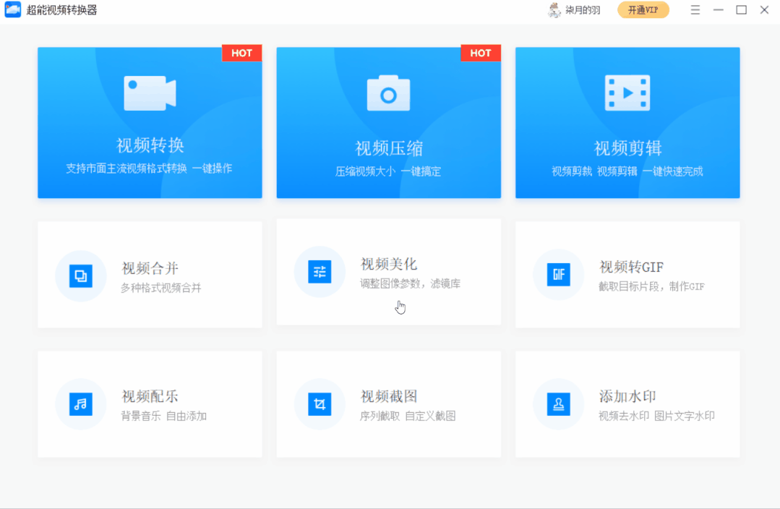Select the Video Convert camera icon
Screen dimensions: 780x509
tap(150, 92)
